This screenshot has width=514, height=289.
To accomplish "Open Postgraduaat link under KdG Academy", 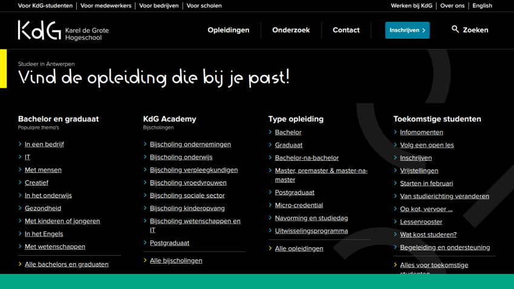I will coord(169,243).
